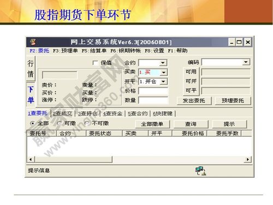Image resolution: width=273 pixels, height=205 pixels.
Task: Click the 跌停: label in quote panel
Action: (90, 99)
